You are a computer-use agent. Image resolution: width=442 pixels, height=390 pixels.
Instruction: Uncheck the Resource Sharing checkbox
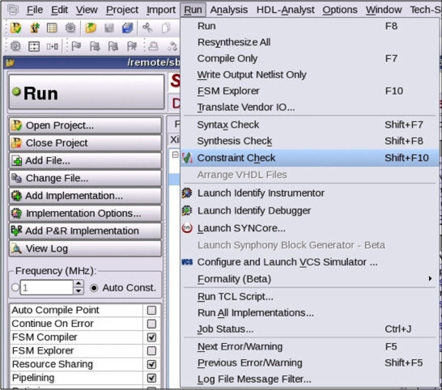coord(151,364)
